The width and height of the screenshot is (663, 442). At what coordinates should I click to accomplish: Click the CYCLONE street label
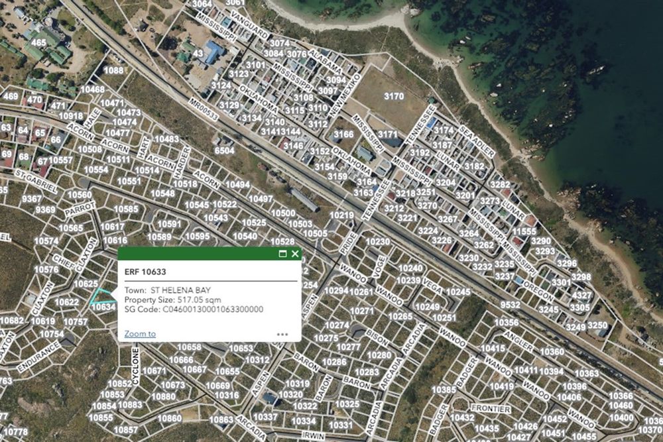(135, 366)
